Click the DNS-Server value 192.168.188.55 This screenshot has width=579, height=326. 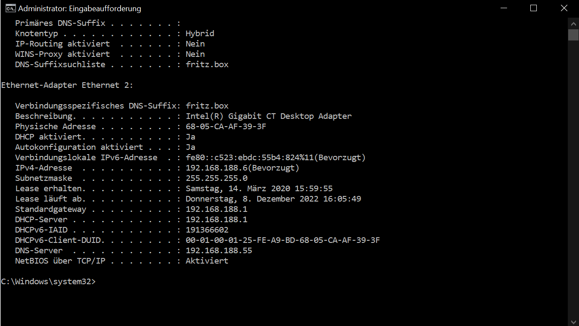219,251
